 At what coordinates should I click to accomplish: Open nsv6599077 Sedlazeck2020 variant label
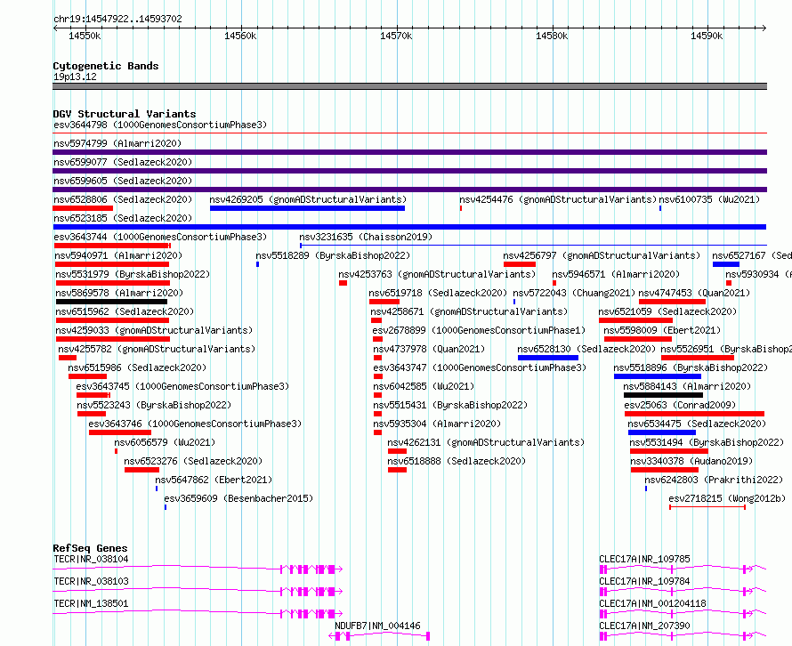coord(123,162)
